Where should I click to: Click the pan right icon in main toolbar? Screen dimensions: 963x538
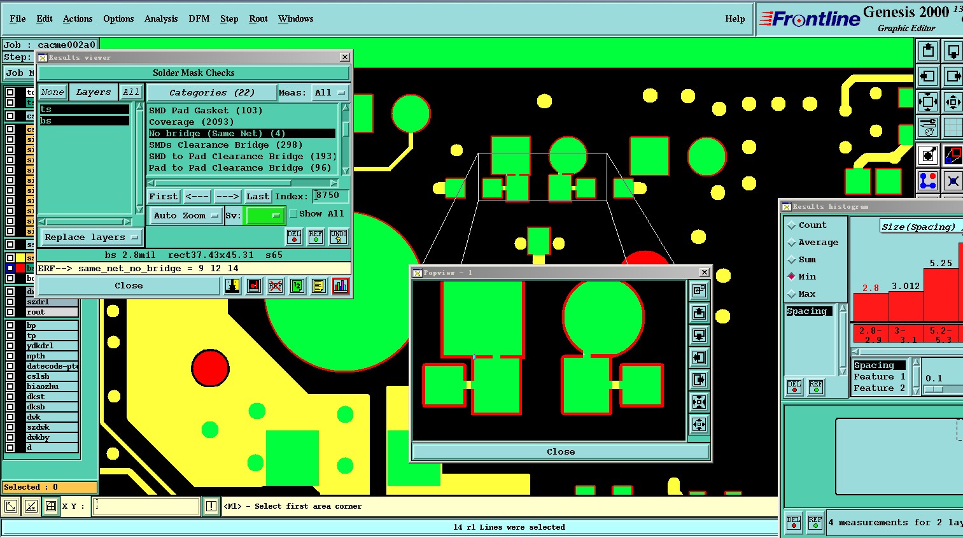click(953, 76)
